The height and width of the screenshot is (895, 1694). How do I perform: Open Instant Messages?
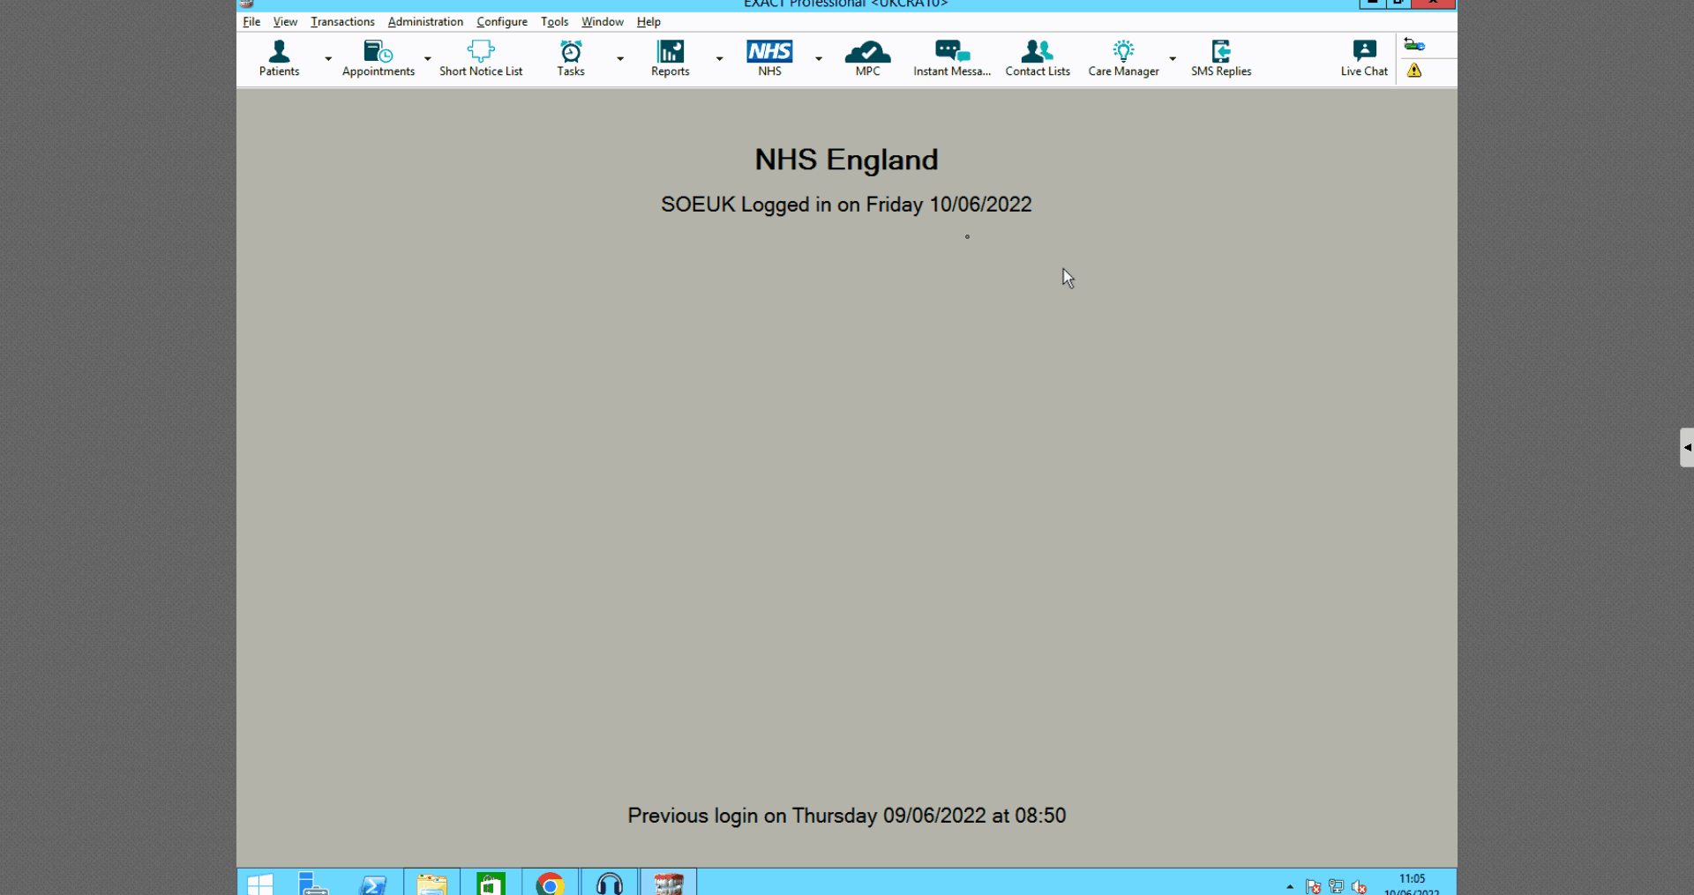pyautogui.click(x=951, y=58)
